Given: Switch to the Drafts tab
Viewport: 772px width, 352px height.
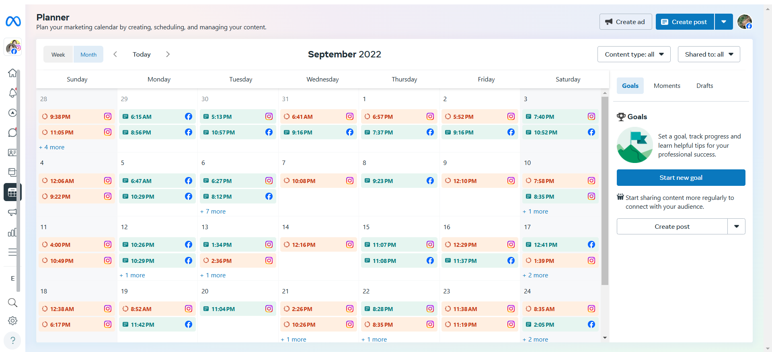Looking at the screenshot, I should [704, 86].
